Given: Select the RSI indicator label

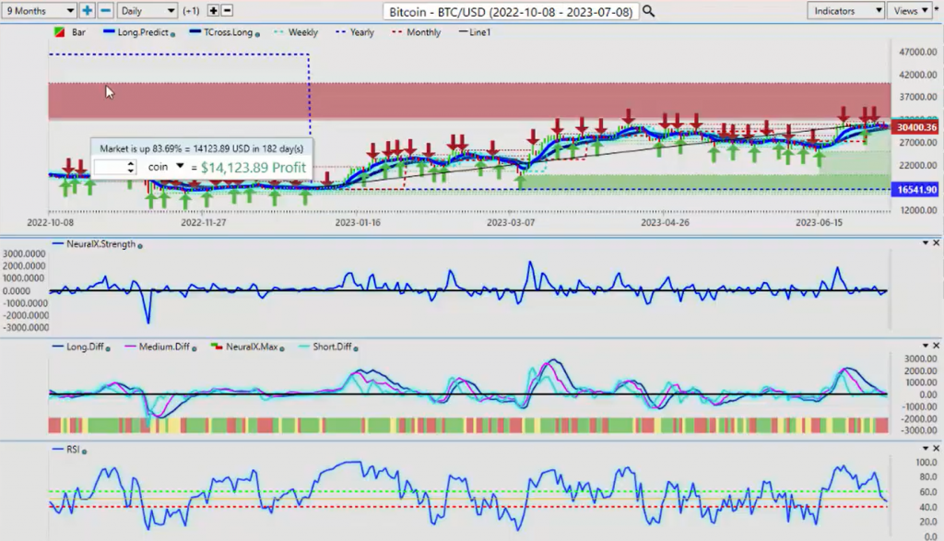Looking at the screenshot, I should pyautogui.click(x=73, y=450).
